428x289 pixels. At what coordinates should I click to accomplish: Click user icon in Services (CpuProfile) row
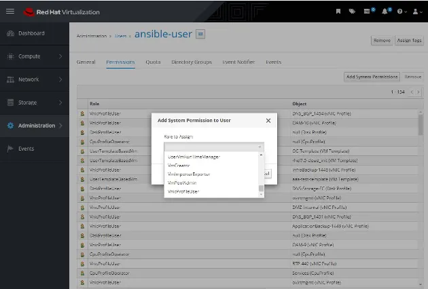click(82, 273)
